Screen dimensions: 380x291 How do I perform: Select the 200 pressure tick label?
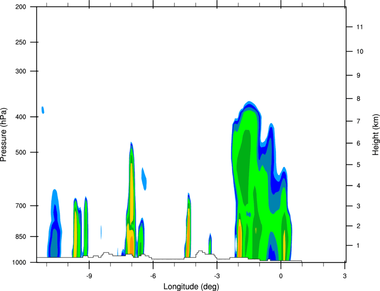click(21, 7)
